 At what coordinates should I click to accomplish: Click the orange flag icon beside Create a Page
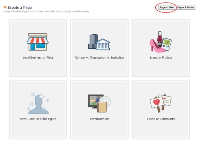[x=5, y=7]
